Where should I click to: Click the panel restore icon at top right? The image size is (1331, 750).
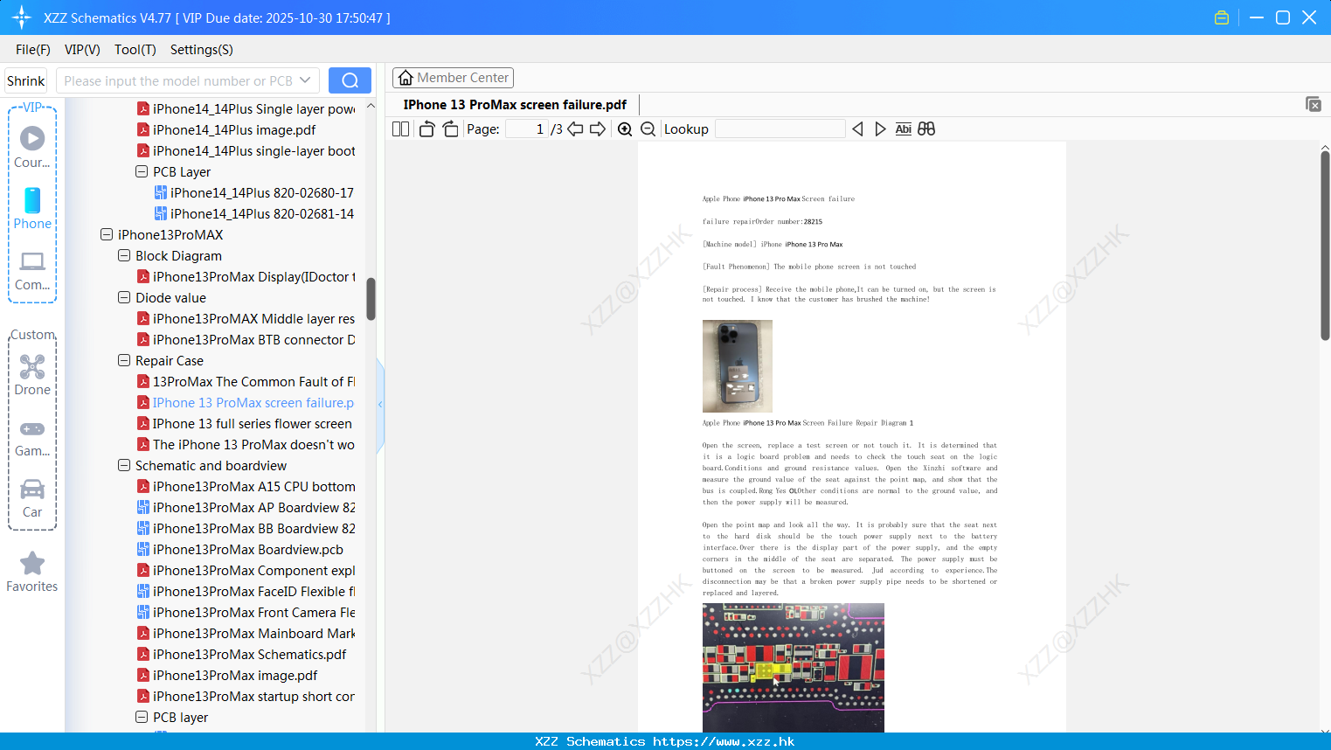(x=1314, y=104)
